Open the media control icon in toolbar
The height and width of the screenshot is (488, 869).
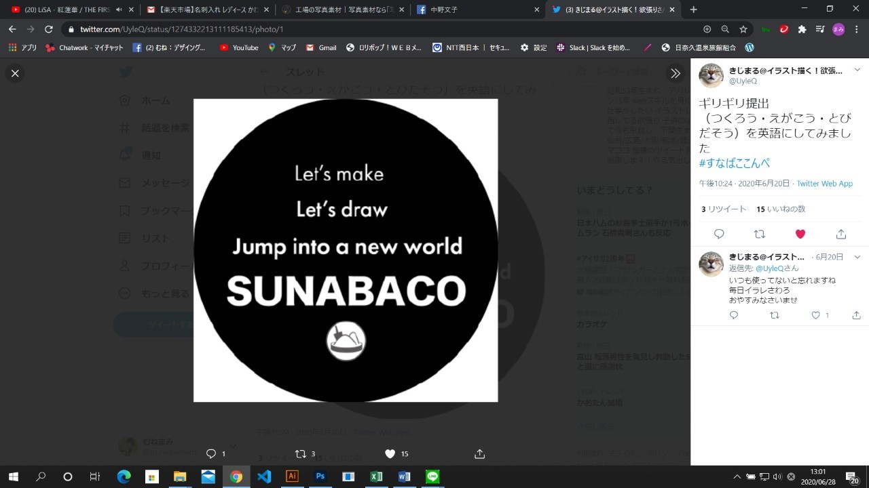coord(820,29)
